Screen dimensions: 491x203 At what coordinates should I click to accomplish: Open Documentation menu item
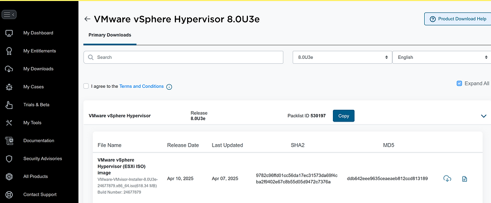click(x=38, y=140)
